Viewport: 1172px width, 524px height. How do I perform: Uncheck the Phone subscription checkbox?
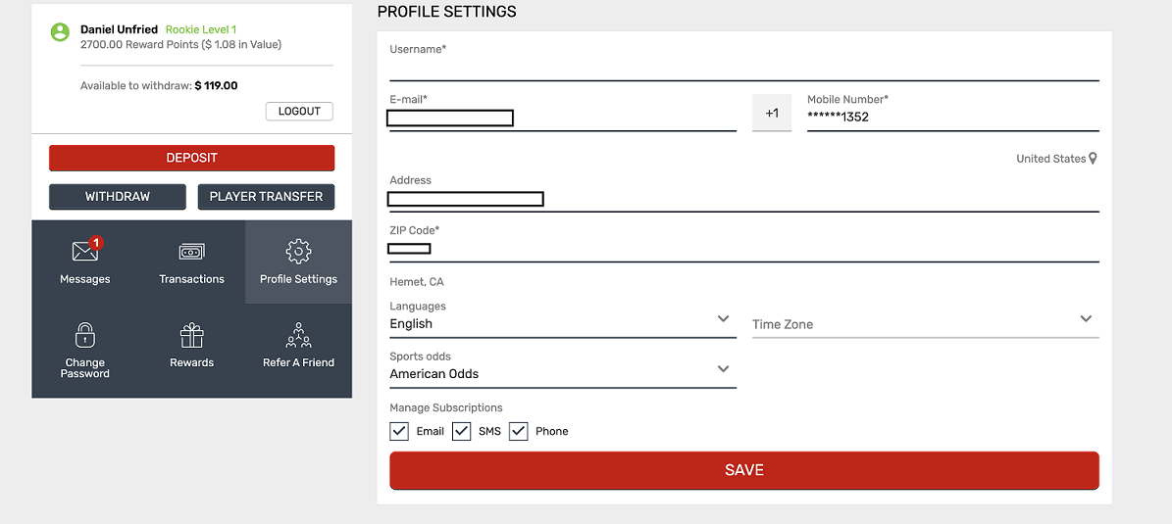tap(519, 431)
